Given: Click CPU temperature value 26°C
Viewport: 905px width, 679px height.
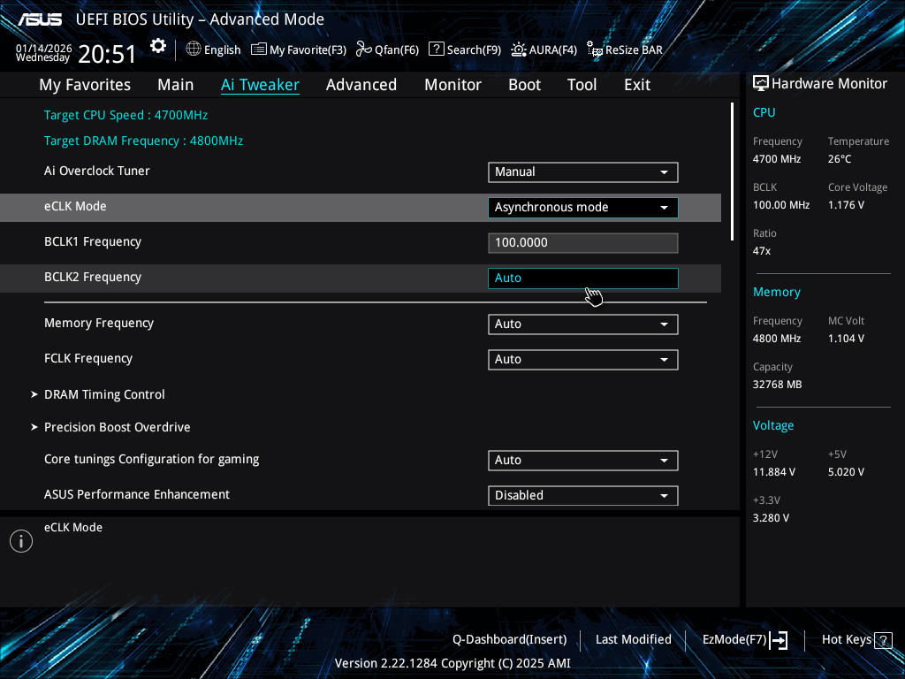Looking at the screenshot, I should (840, 159).
